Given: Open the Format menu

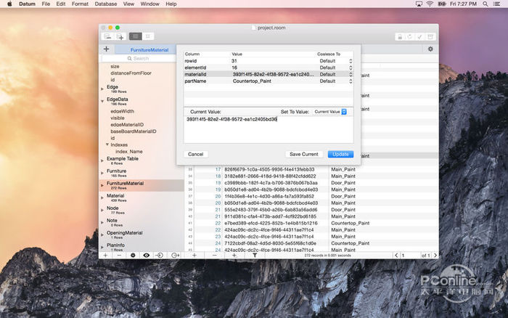Looking at the screenshot, I should click(80, 4).
